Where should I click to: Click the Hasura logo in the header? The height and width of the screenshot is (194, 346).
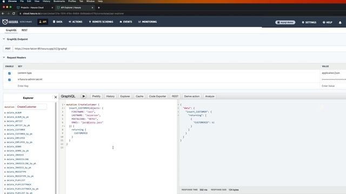point(10,22)
